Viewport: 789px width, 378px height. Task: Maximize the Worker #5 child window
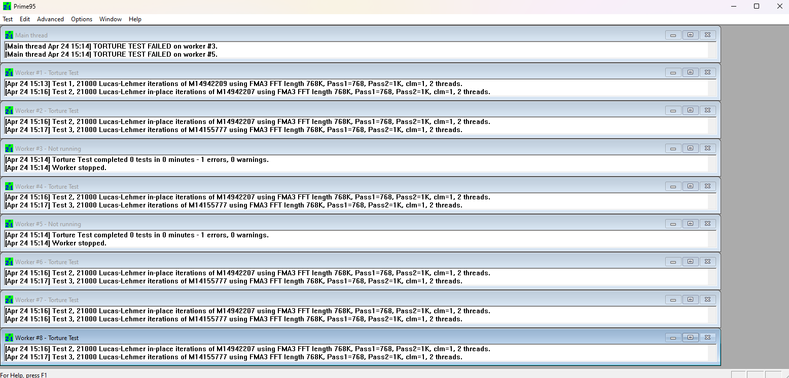(690, 224)
